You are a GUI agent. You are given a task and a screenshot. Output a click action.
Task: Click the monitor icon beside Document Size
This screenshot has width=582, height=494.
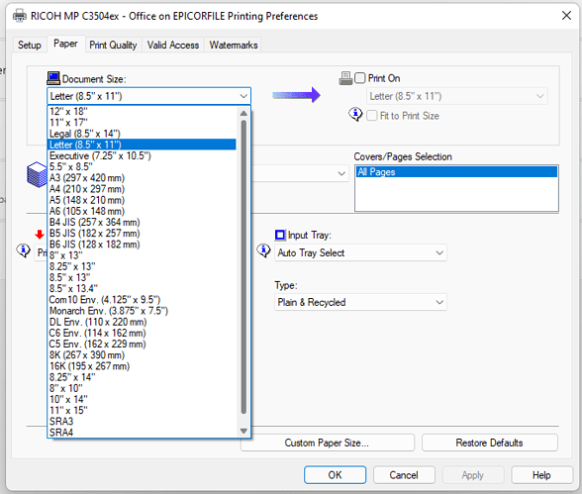coord(53,78)
